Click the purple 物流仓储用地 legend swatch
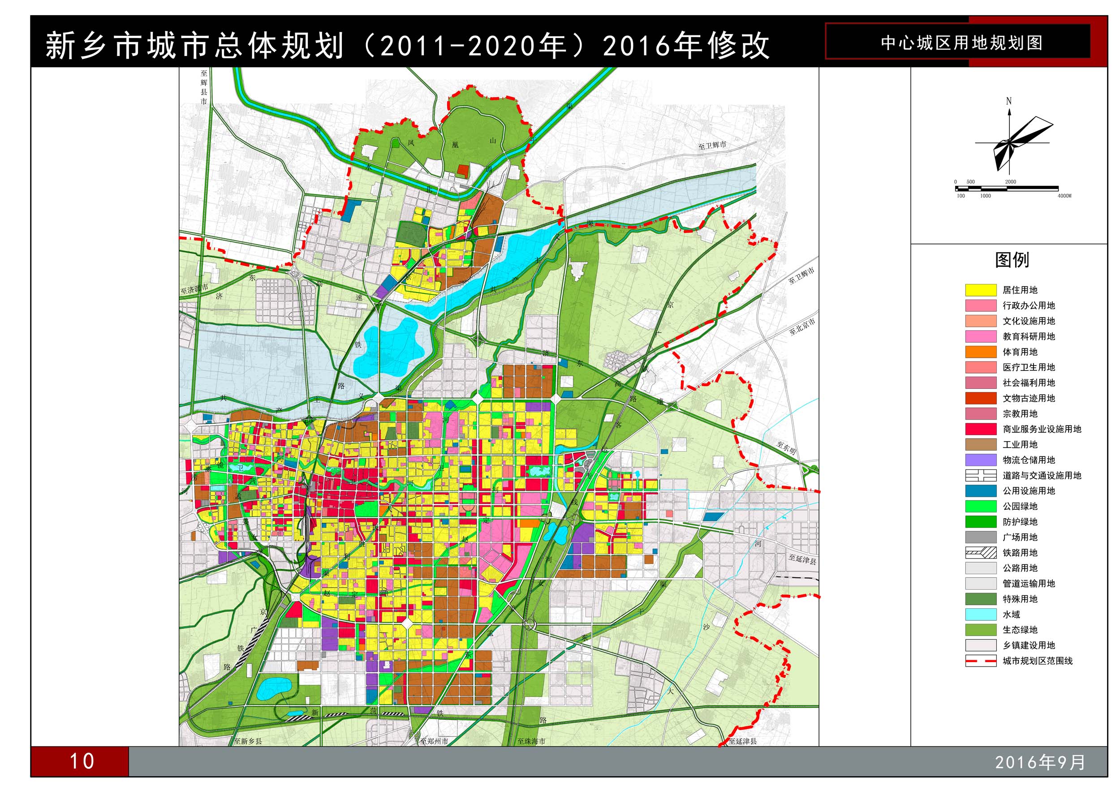Viewport: 1120px width, 792px height. point(981,460)
